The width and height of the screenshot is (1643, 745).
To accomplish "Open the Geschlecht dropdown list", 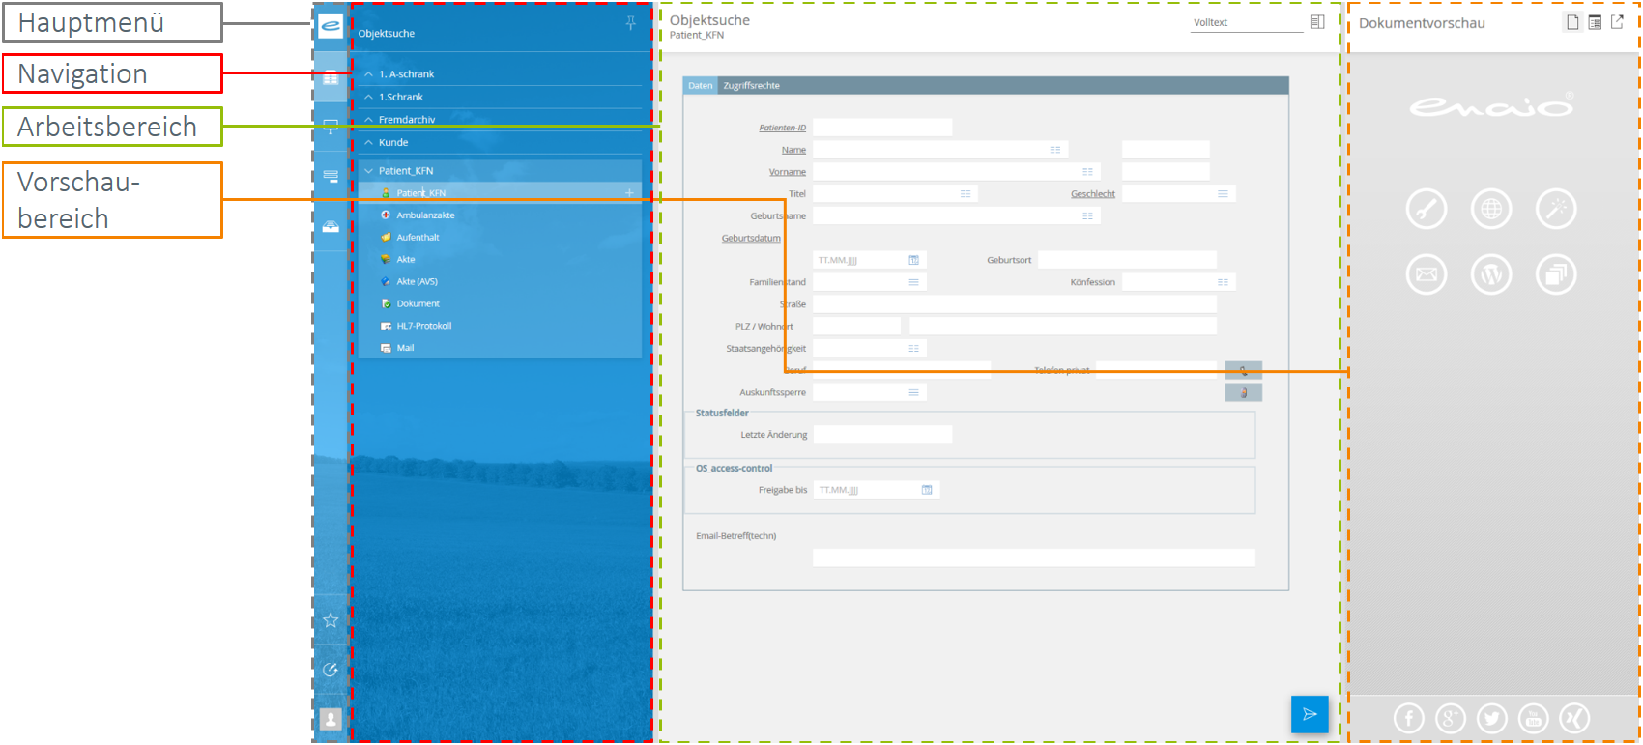I will (1223, 194).
